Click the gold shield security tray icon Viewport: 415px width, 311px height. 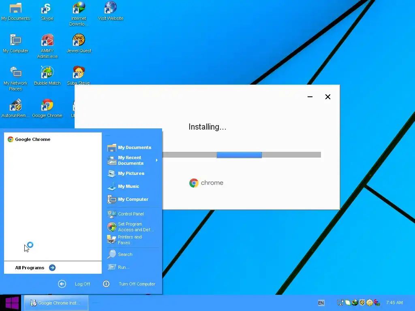click(362, 302)
